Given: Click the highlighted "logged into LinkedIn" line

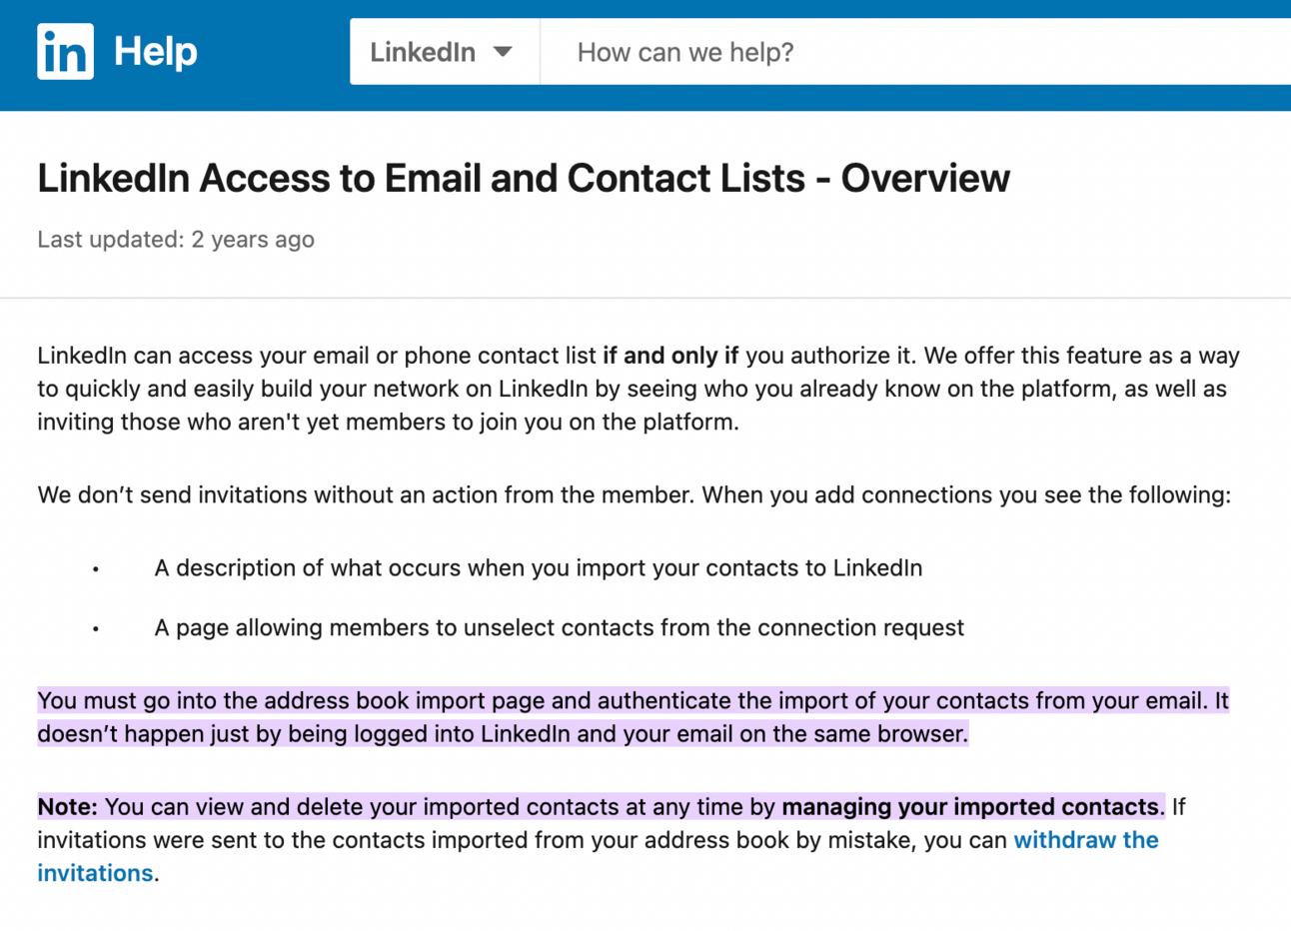Looking at the screenshot, I should pyautogui.click(x=503, y=734).
